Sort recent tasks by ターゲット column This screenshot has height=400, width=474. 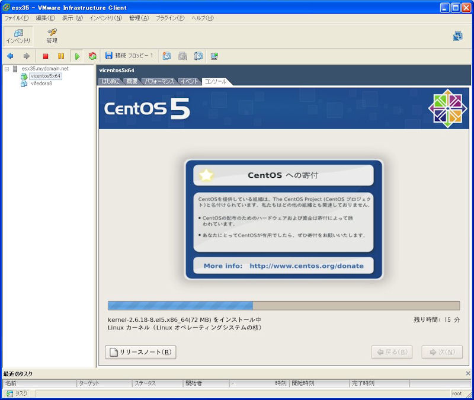coord(104,383)
